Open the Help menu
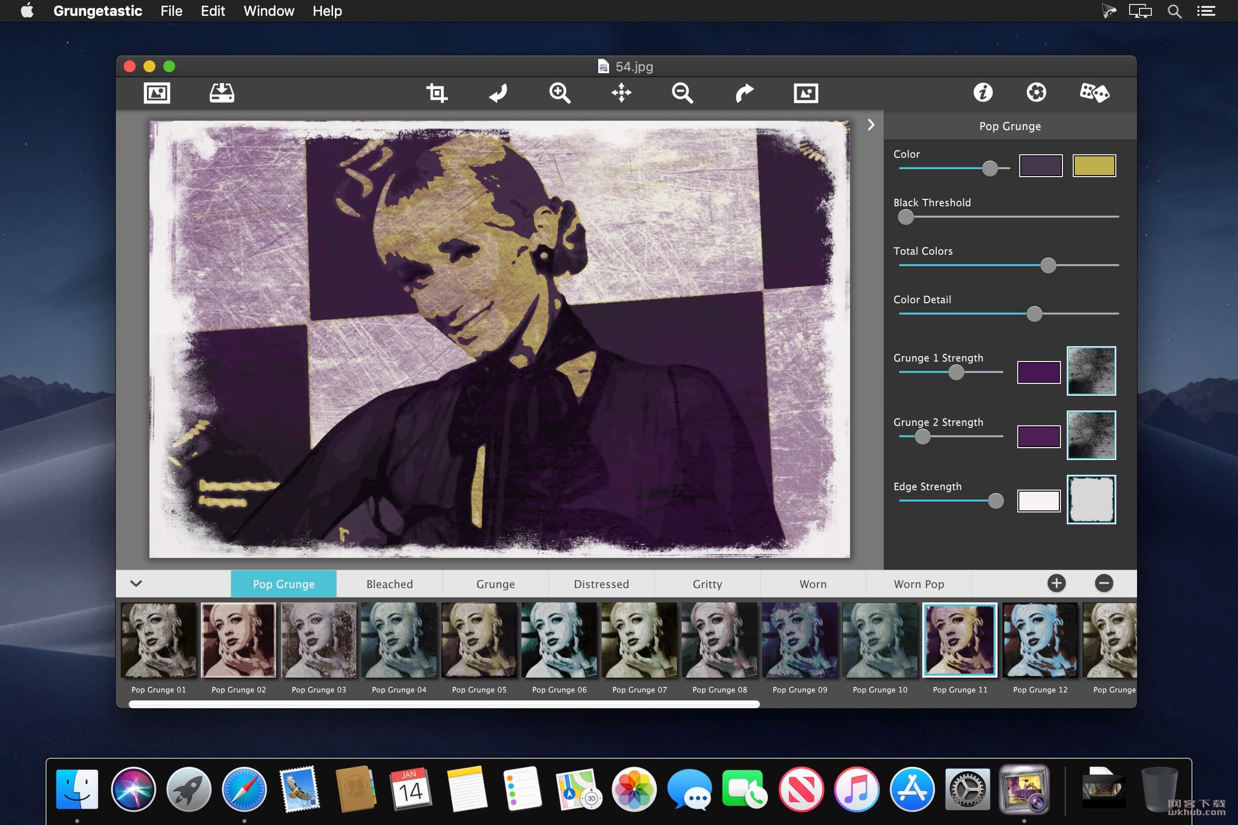The width and height of the screenshot is (1238, 825). point(327,10)
